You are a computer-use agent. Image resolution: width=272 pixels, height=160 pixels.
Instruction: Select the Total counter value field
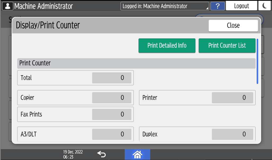tap(112, 78)
